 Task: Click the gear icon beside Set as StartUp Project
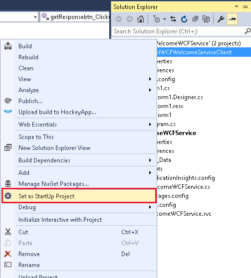pyautogui.click(x=8, y=196)
